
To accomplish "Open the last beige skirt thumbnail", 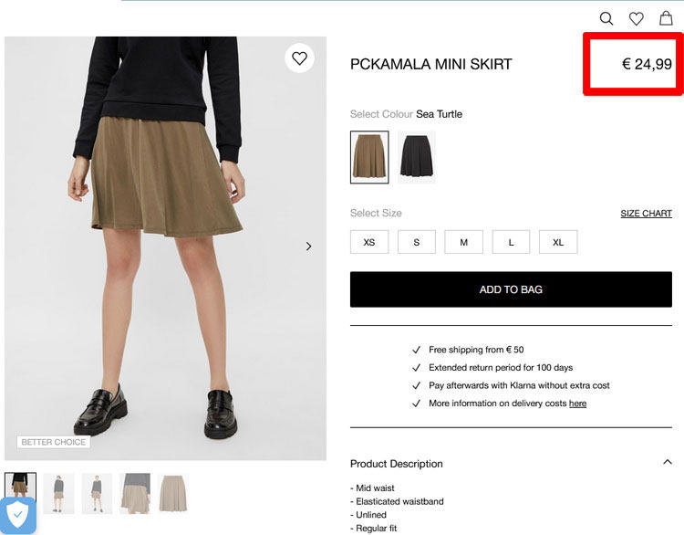I will pyautogui.click(x=173, y=493).
